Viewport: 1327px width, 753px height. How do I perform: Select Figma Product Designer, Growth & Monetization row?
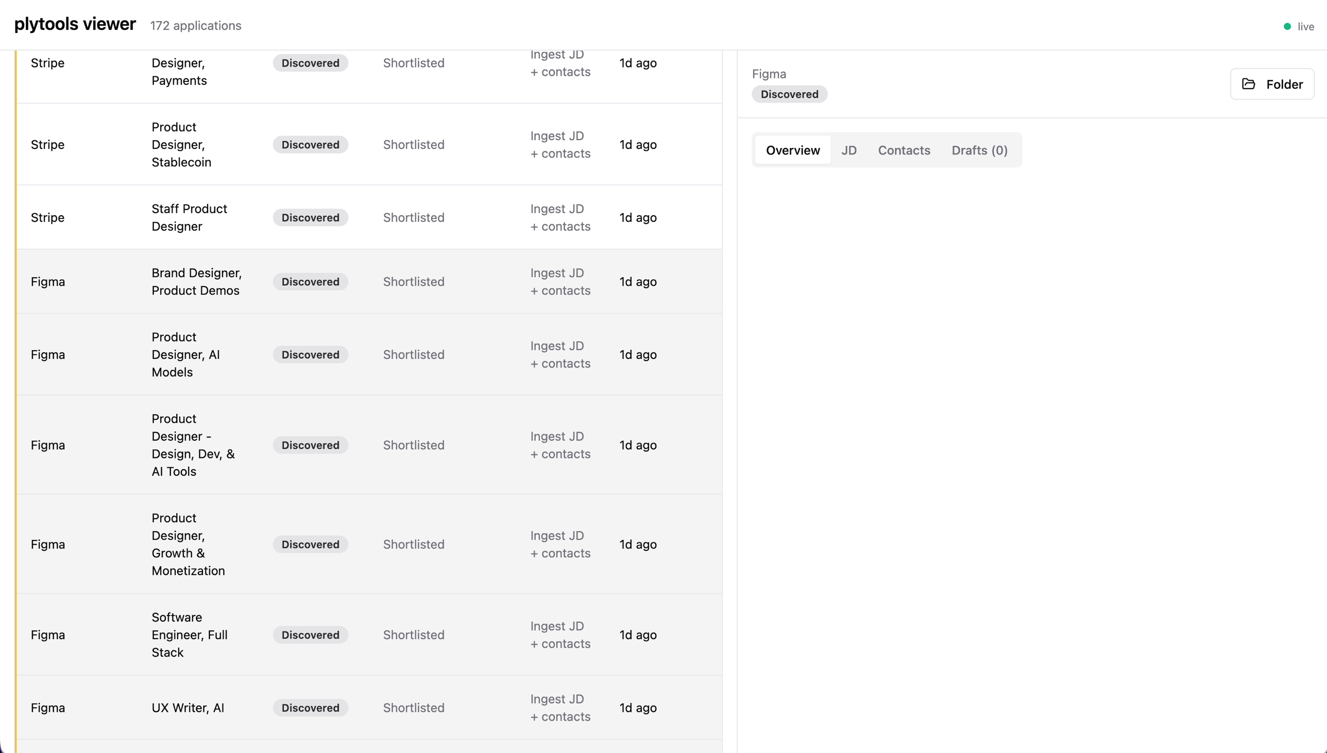[x=188, y=544]
